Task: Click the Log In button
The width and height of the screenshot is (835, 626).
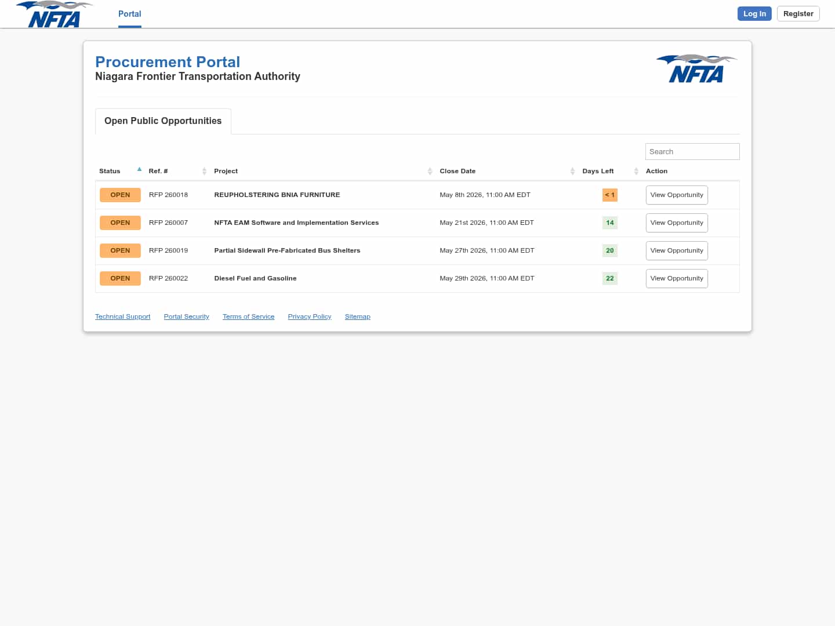Action: (754, 14)
